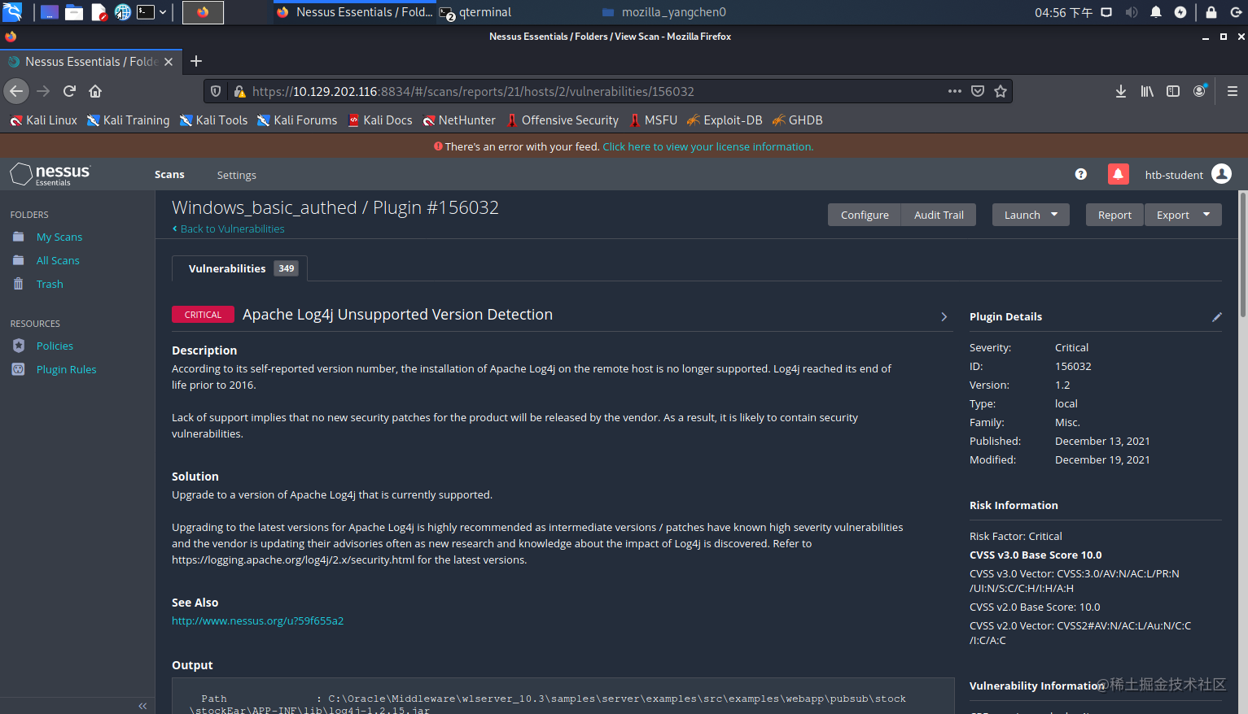Open the Firefox library icon
Image resolution: width=1248 pixels, height=714 pixels.
pos(1147,91)
